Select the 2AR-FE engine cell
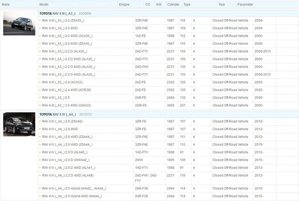The width and height of the screenshot is (299, 201). coord(141,98)
